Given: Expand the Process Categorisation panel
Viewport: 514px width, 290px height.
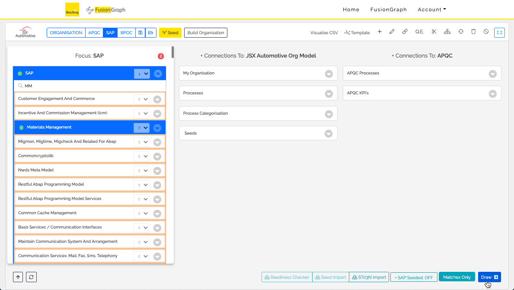Looking at the screenshot, I should (329, 114).
